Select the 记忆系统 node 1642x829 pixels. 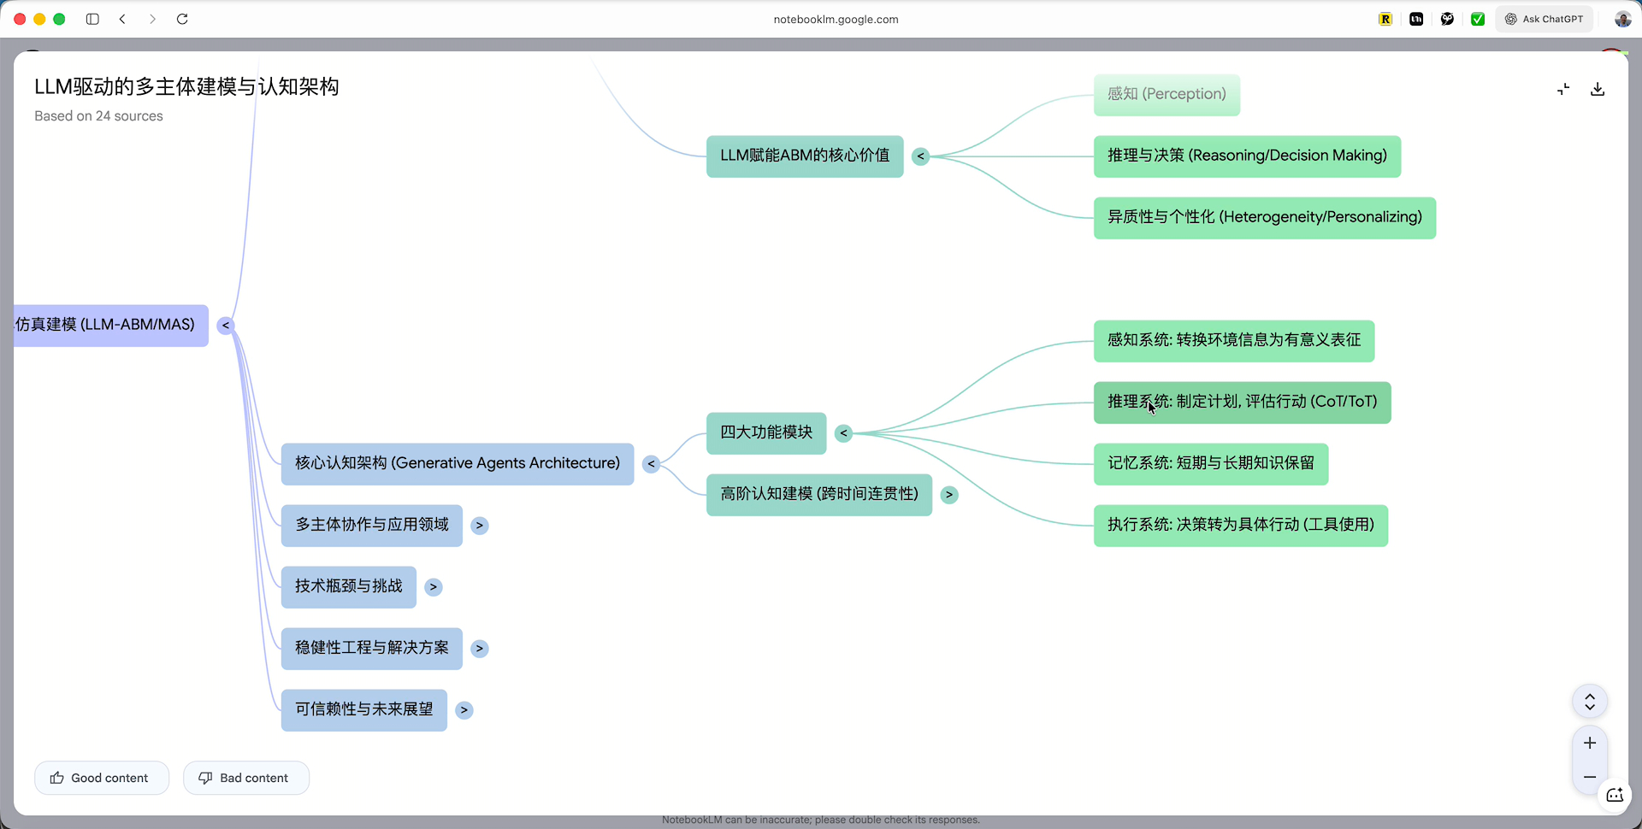point(1210,464)
